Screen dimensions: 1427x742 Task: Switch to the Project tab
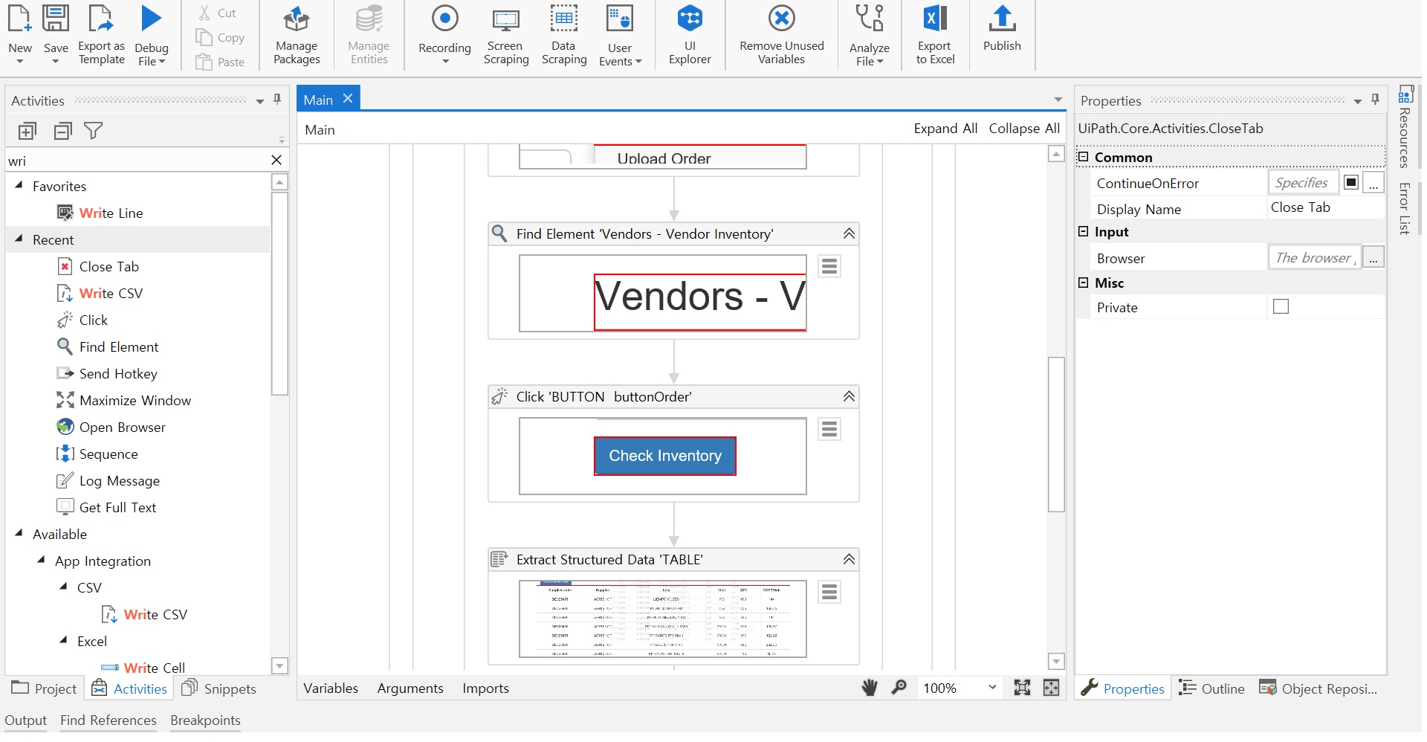click(x=45, y=688)
